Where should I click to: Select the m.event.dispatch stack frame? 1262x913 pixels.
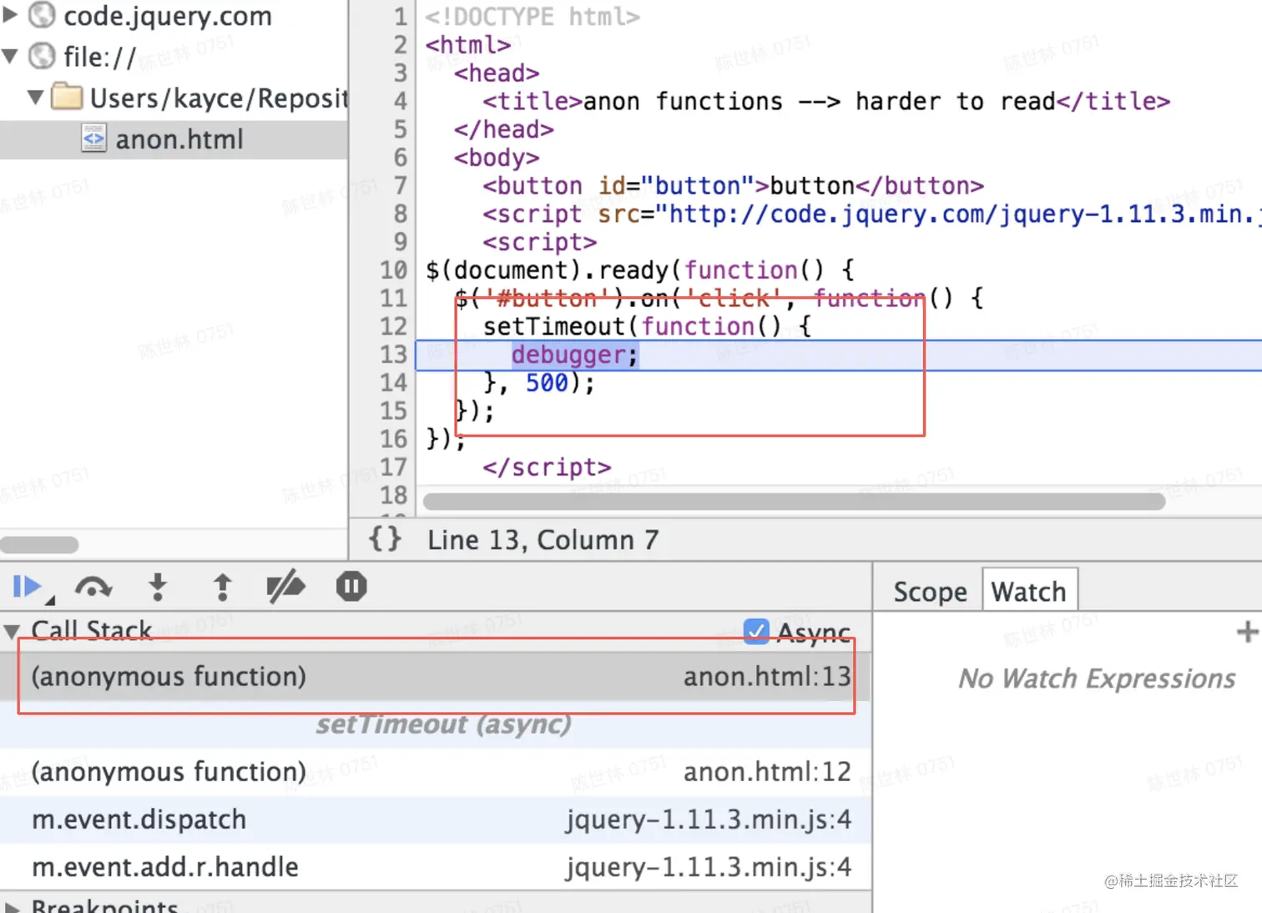pyautogui.click(x=436, y=820)
